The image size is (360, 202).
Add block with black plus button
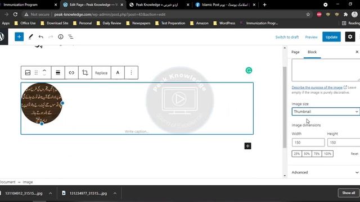point(247,146)
